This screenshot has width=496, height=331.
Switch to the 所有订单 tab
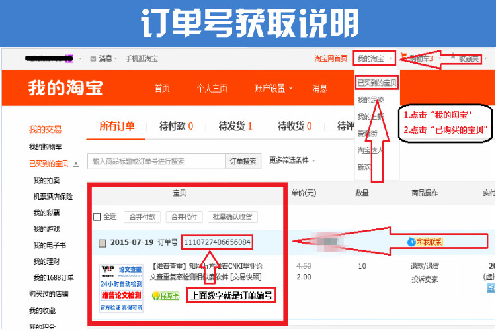(x=116, y=126)
